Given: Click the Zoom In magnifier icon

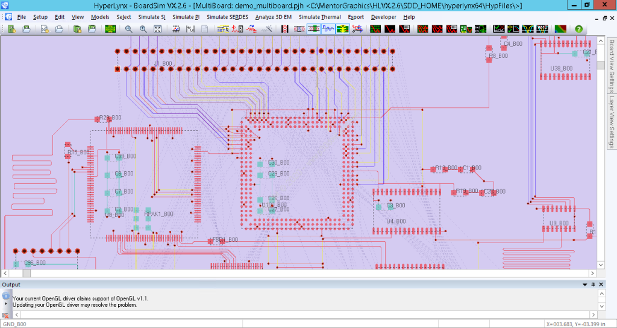Looking at the screenshot, I should (x=129, y=29).
